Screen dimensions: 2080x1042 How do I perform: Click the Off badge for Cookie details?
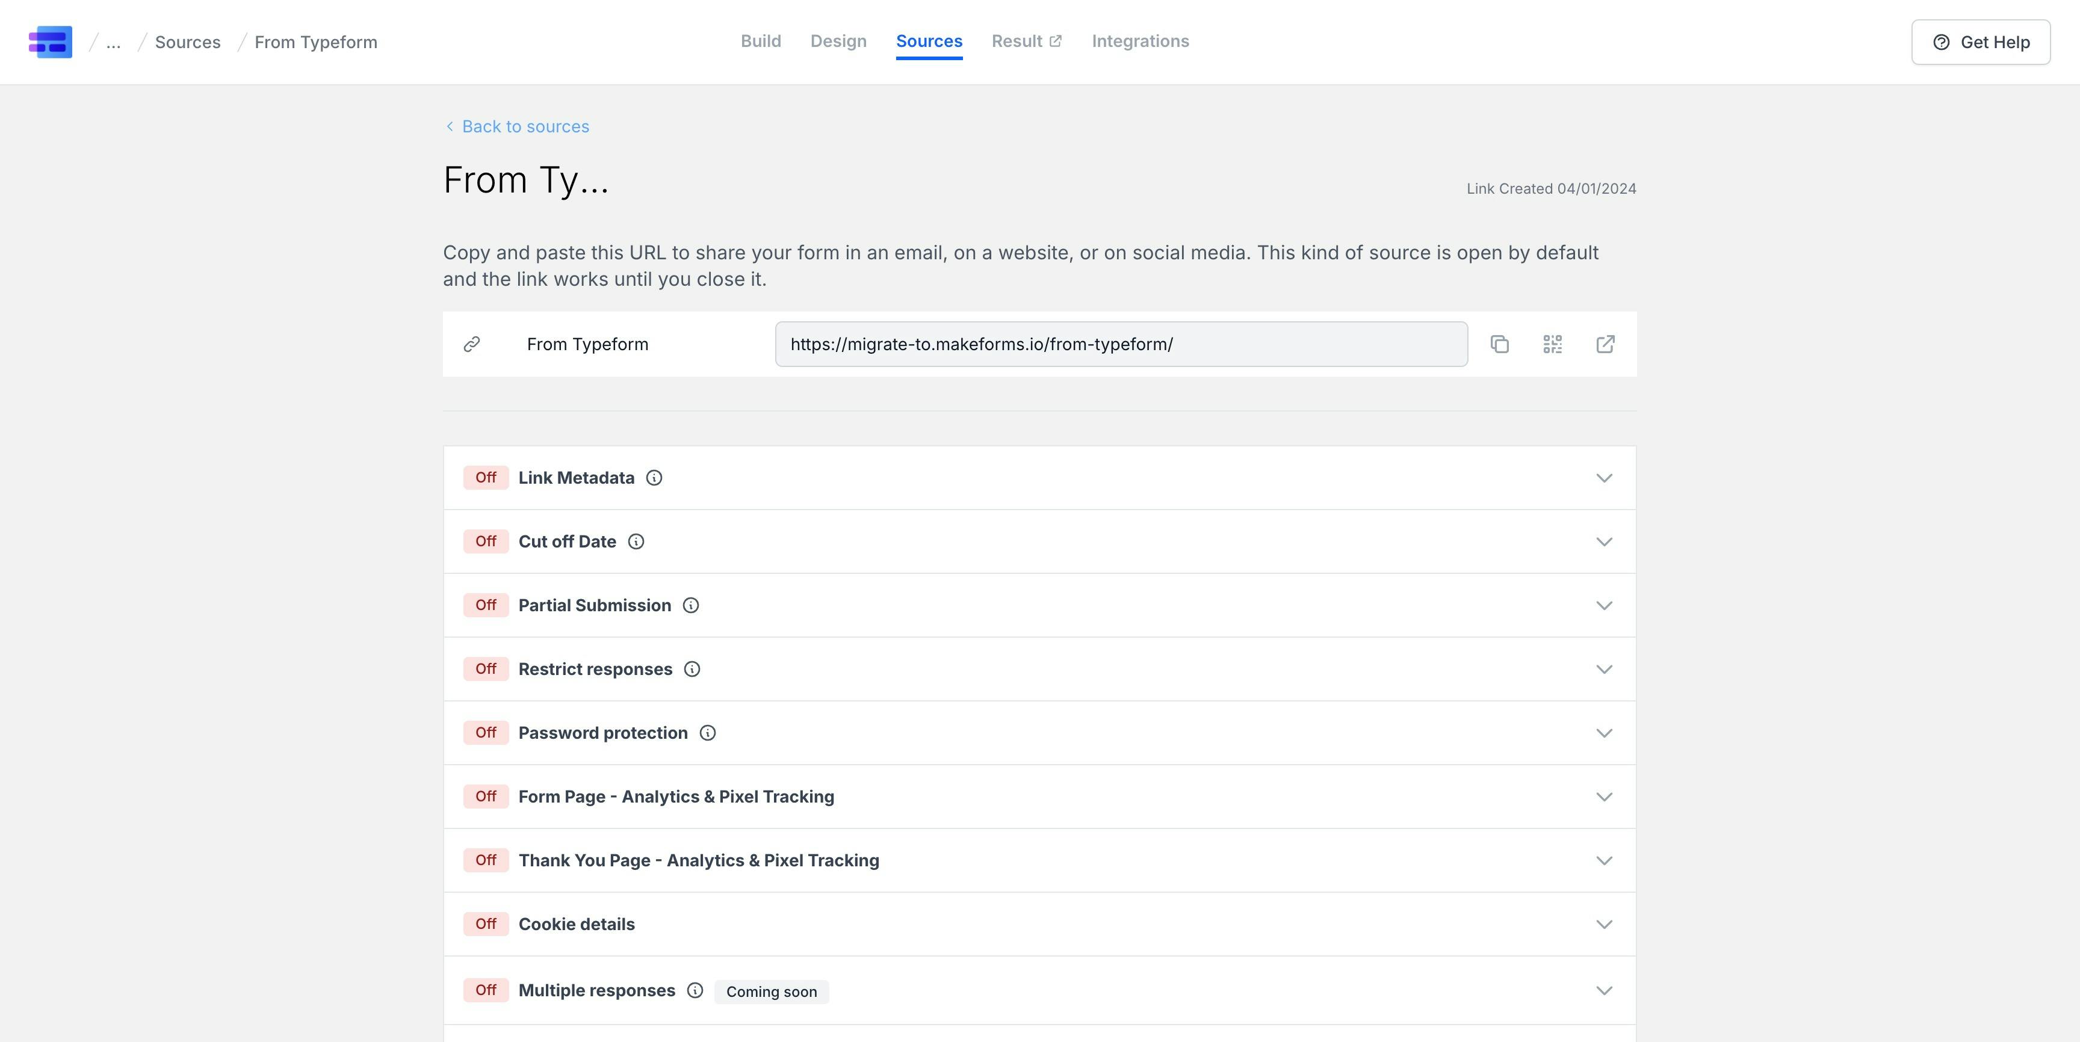(486, 924)
